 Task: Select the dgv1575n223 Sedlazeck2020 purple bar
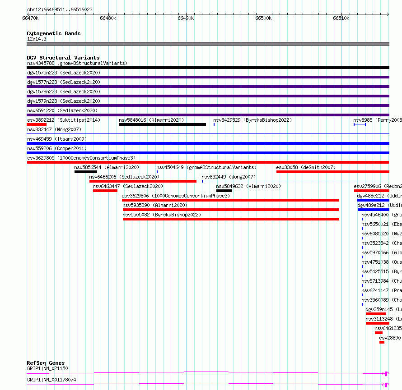[208, 77]
